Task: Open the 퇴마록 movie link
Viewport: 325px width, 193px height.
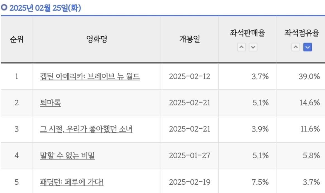Action: (x=51, y=103)
